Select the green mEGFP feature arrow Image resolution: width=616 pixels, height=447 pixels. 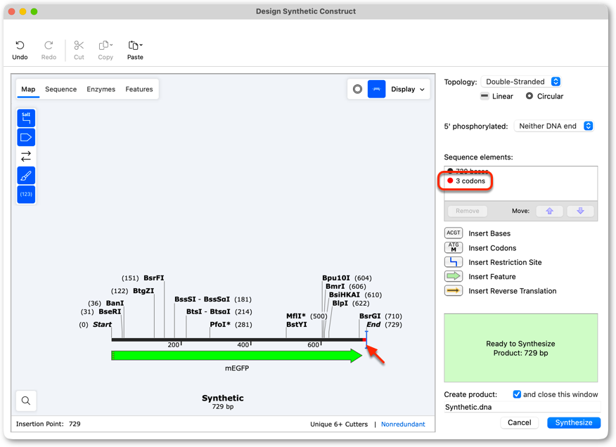click(236, 356)
